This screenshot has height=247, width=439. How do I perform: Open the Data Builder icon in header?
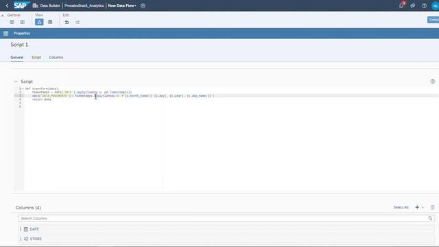coord(35,5)
